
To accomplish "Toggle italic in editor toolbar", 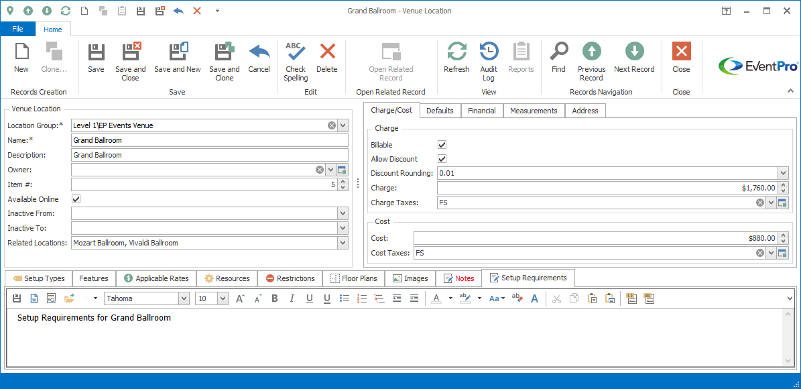I will click(292, 298).
